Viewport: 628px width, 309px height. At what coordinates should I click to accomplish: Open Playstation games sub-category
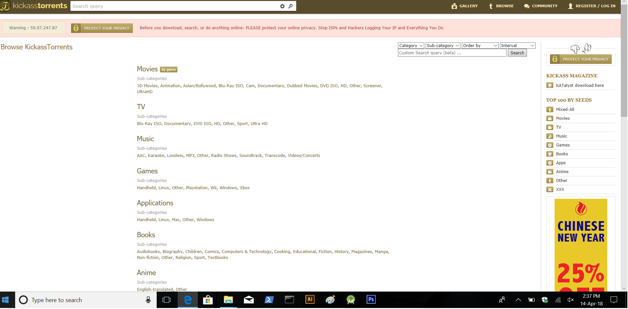(197, 188)
